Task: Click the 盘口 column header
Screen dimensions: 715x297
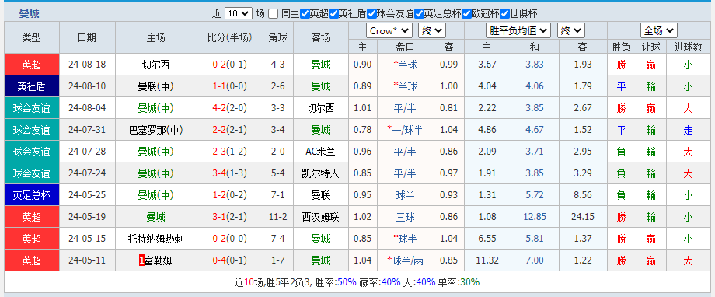Action: (x=406, y=47)
